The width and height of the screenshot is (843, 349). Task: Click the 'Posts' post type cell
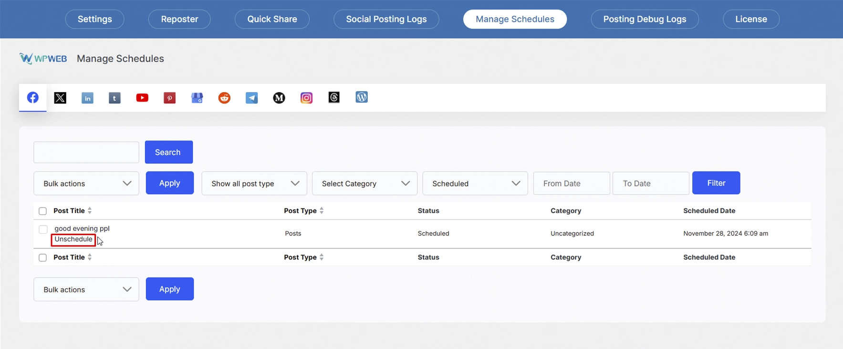pyautogui.click(x=293, y=234)
